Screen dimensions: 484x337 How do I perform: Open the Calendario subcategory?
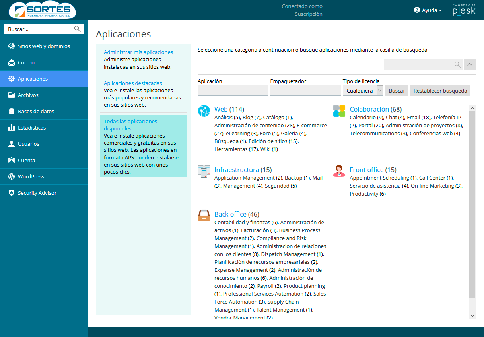pos(363,117)
